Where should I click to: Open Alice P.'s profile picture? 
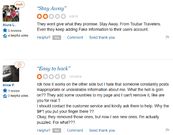pyautogui.click(x=11, y=74)
